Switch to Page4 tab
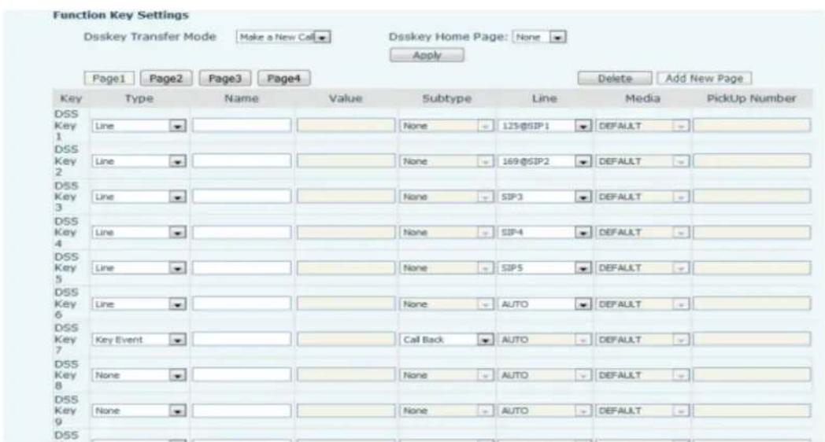The height and width of the screenshot is (442, 825). [x=283, y=79]
